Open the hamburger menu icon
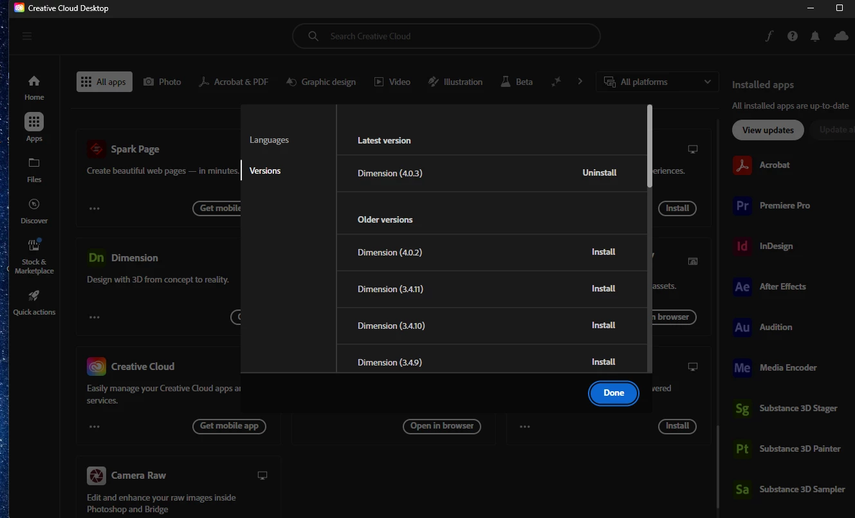The width and height of the screenshot is (855, 518). click(x=27, y=36)
